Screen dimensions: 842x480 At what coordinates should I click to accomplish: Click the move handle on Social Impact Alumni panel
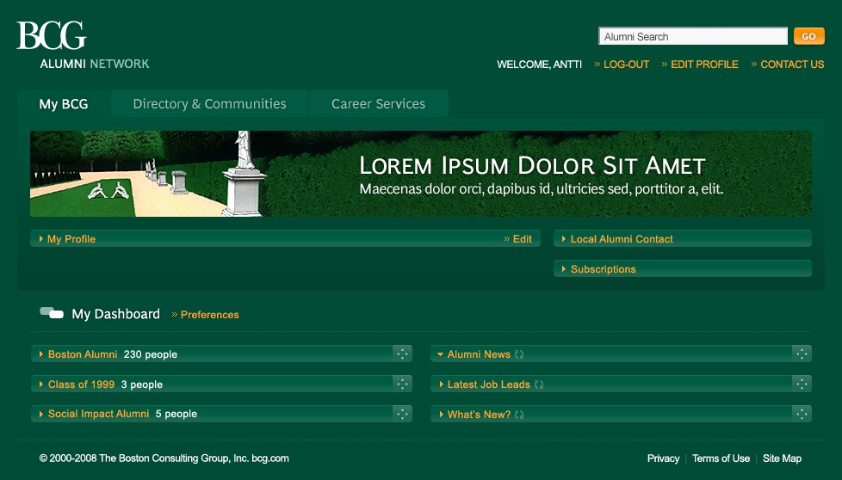click(x=402, y=414)
